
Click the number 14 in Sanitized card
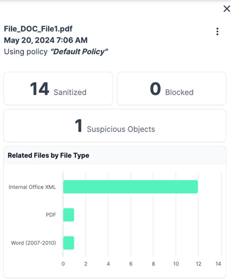(x=40, y=89)
